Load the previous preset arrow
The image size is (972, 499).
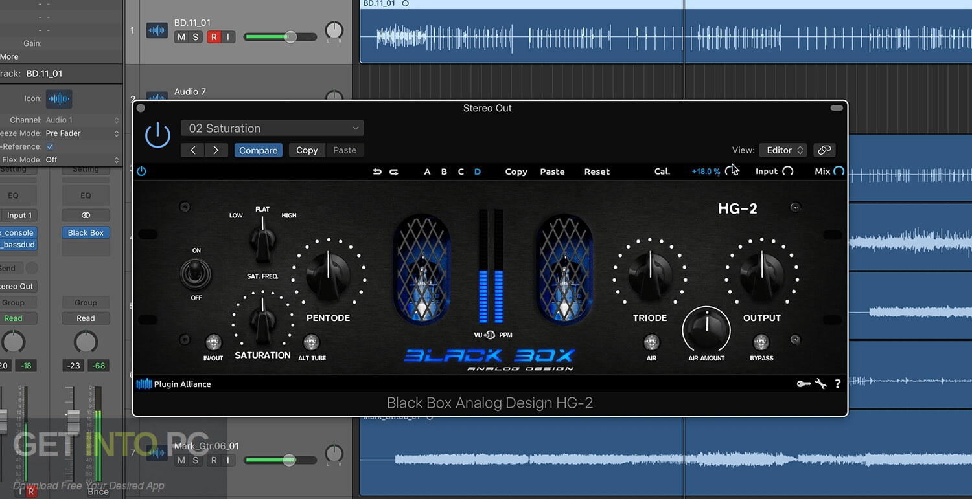pos(193,150)
